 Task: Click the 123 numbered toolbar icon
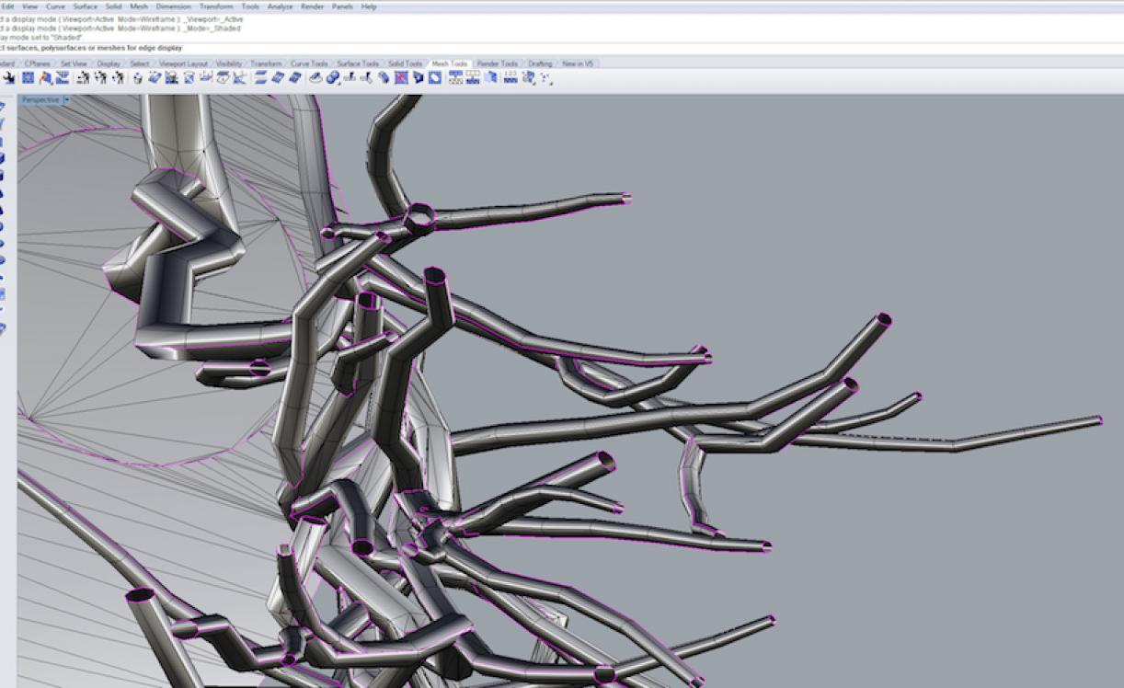coord(511,78)
